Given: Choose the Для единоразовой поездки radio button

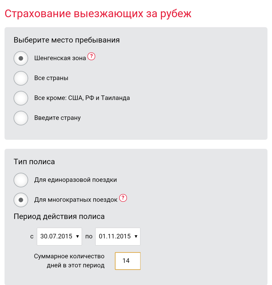Looking at the screenshot, I should [21, 180].
